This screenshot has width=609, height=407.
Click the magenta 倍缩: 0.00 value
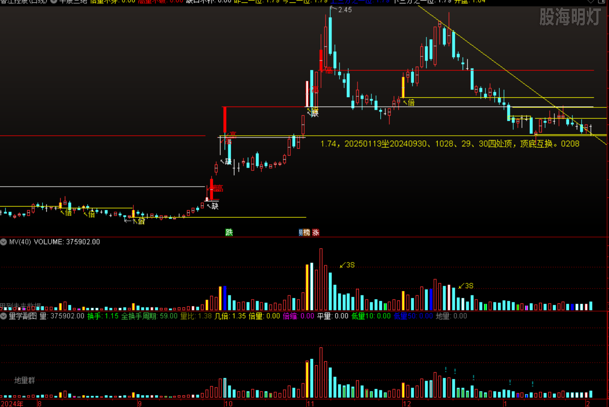[298, 316]
